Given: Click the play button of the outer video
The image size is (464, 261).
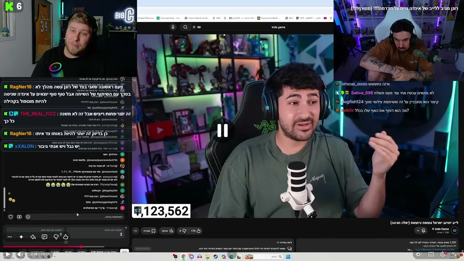Looking at the screenshot, I should [x=7, y=254].
